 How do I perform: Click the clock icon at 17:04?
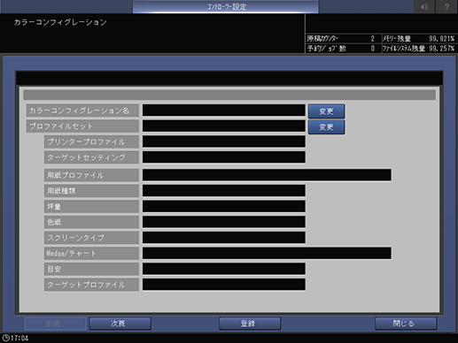[x=5, y=338]
